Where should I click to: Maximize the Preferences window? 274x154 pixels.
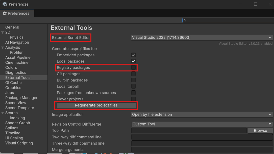coord(256,4)
